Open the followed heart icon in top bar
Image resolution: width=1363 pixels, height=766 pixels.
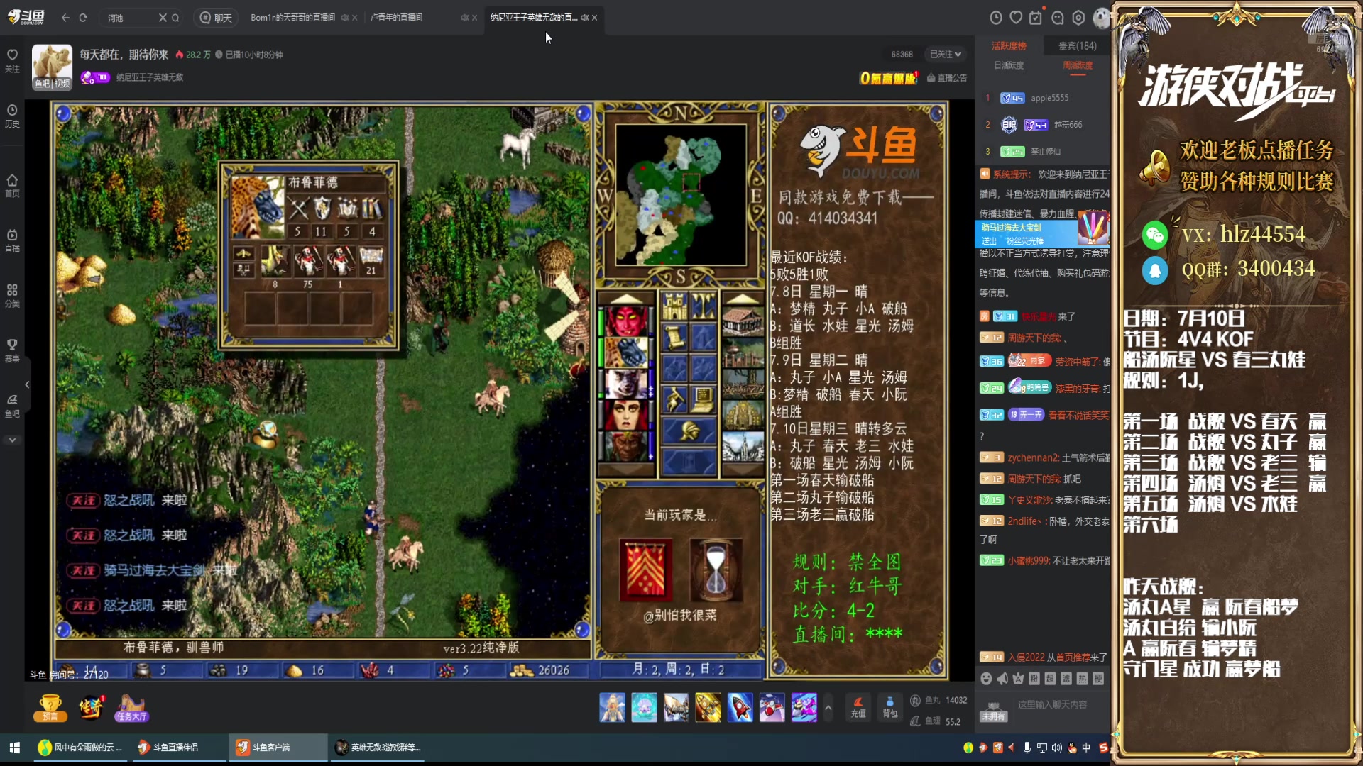[x=1016, y=18]
